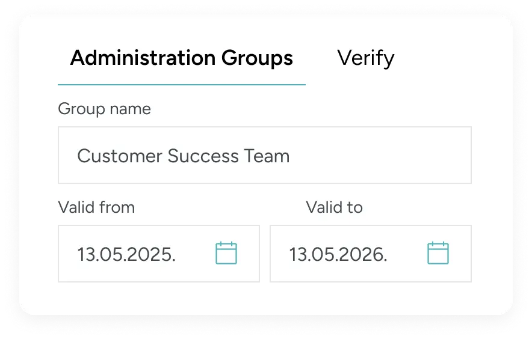Pick an expiry date with calendar icon
532x339 pixels.
(438, 253)
